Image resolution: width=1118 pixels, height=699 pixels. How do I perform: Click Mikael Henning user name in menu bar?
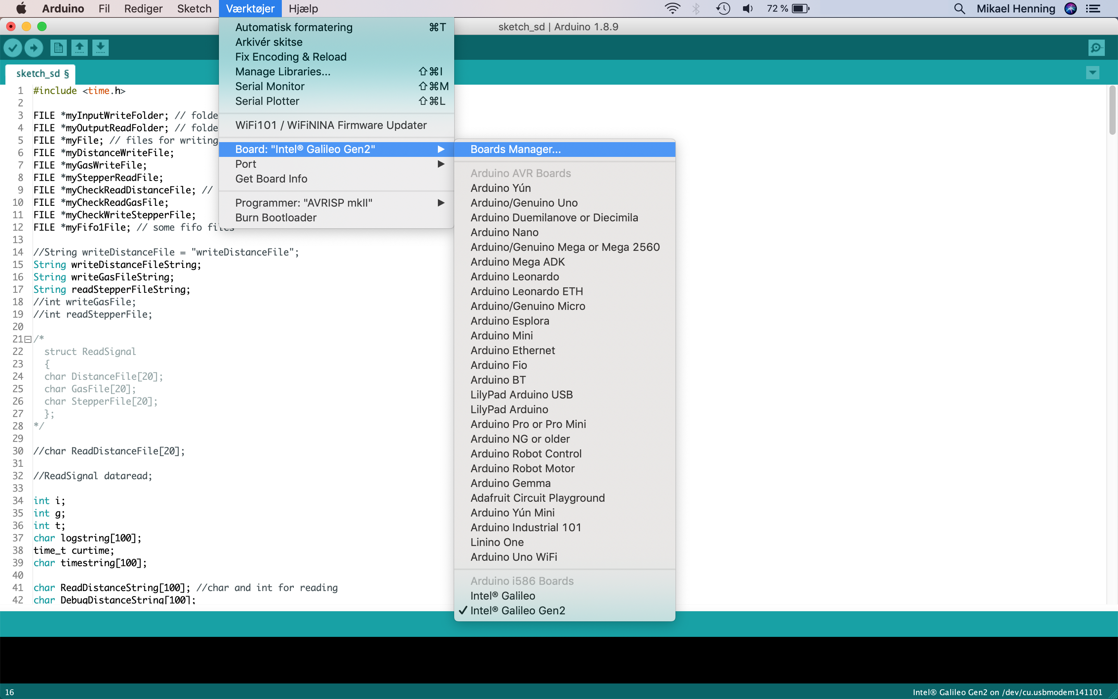1016,8
